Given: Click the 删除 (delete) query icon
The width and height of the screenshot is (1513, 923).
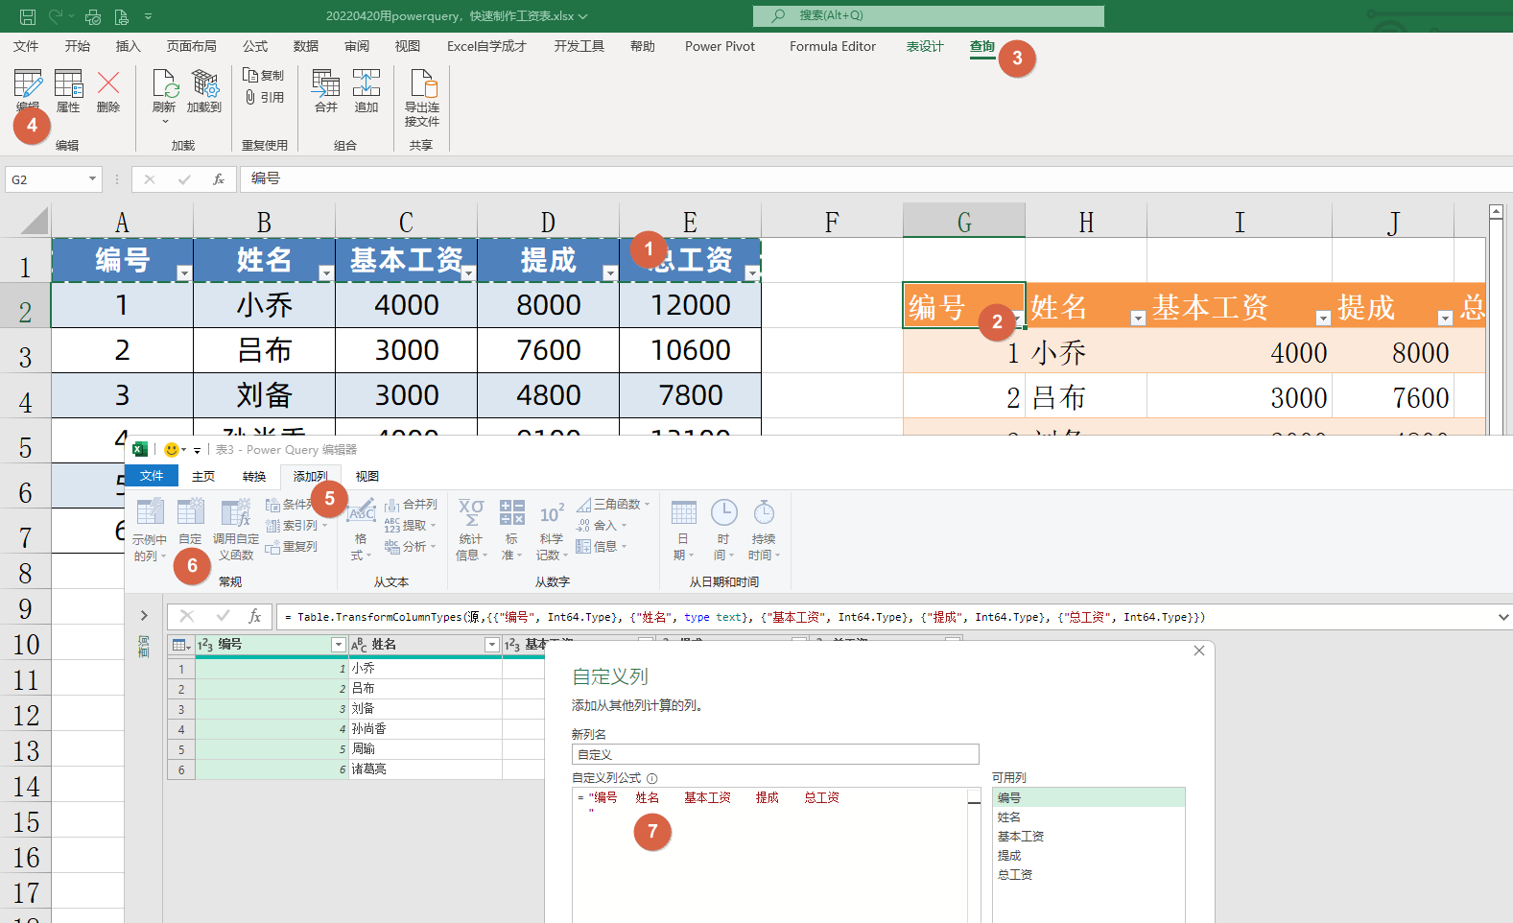Looking at the screenshot, I should coord(108,92).
